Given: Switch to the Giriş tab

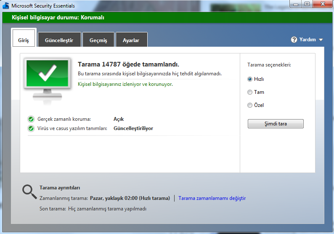Looking at the screenshot, I should 24,38.
